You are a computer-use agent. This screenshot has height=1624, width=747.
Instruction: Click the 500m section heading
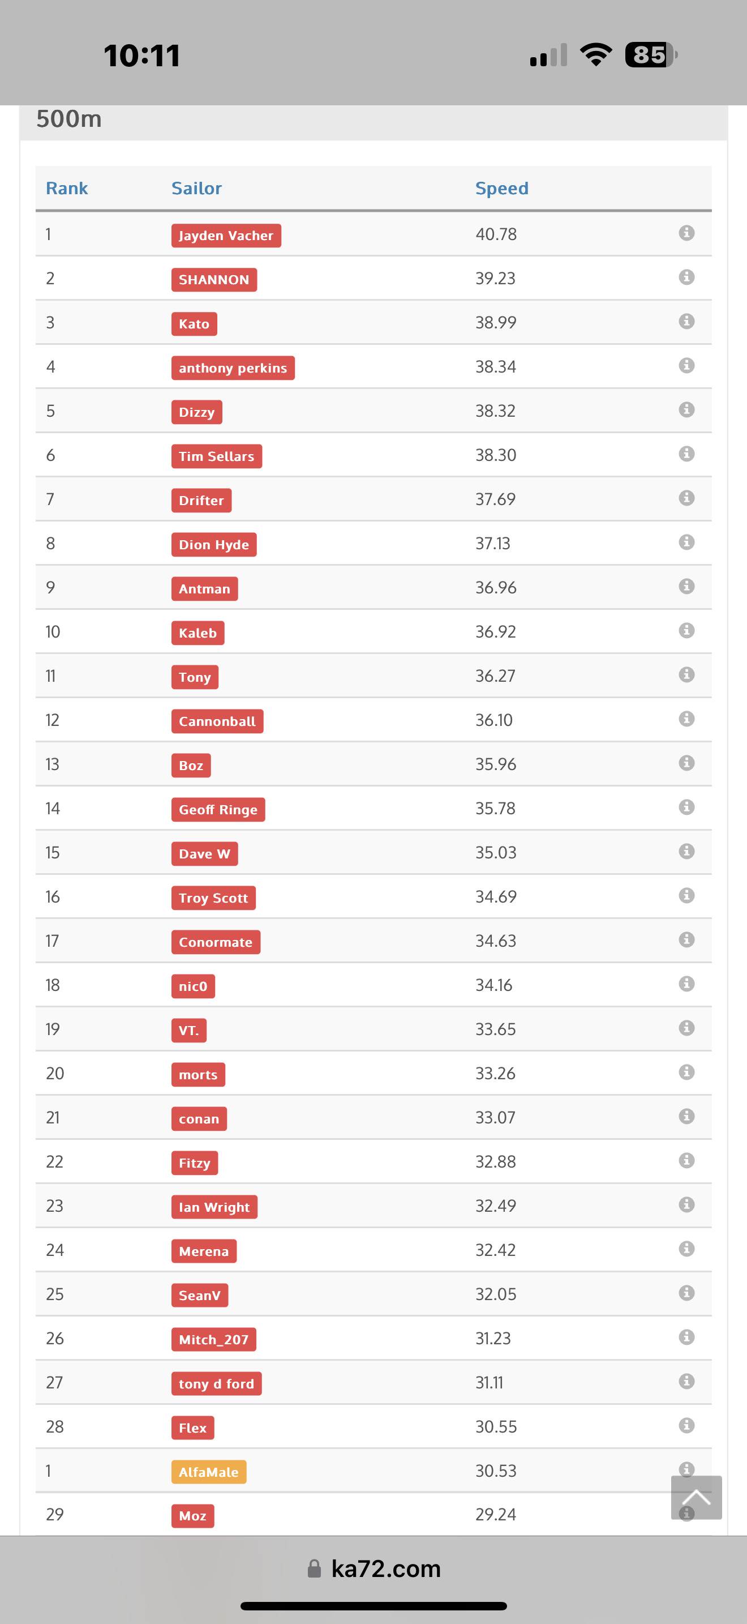click(x=68, y=119)
